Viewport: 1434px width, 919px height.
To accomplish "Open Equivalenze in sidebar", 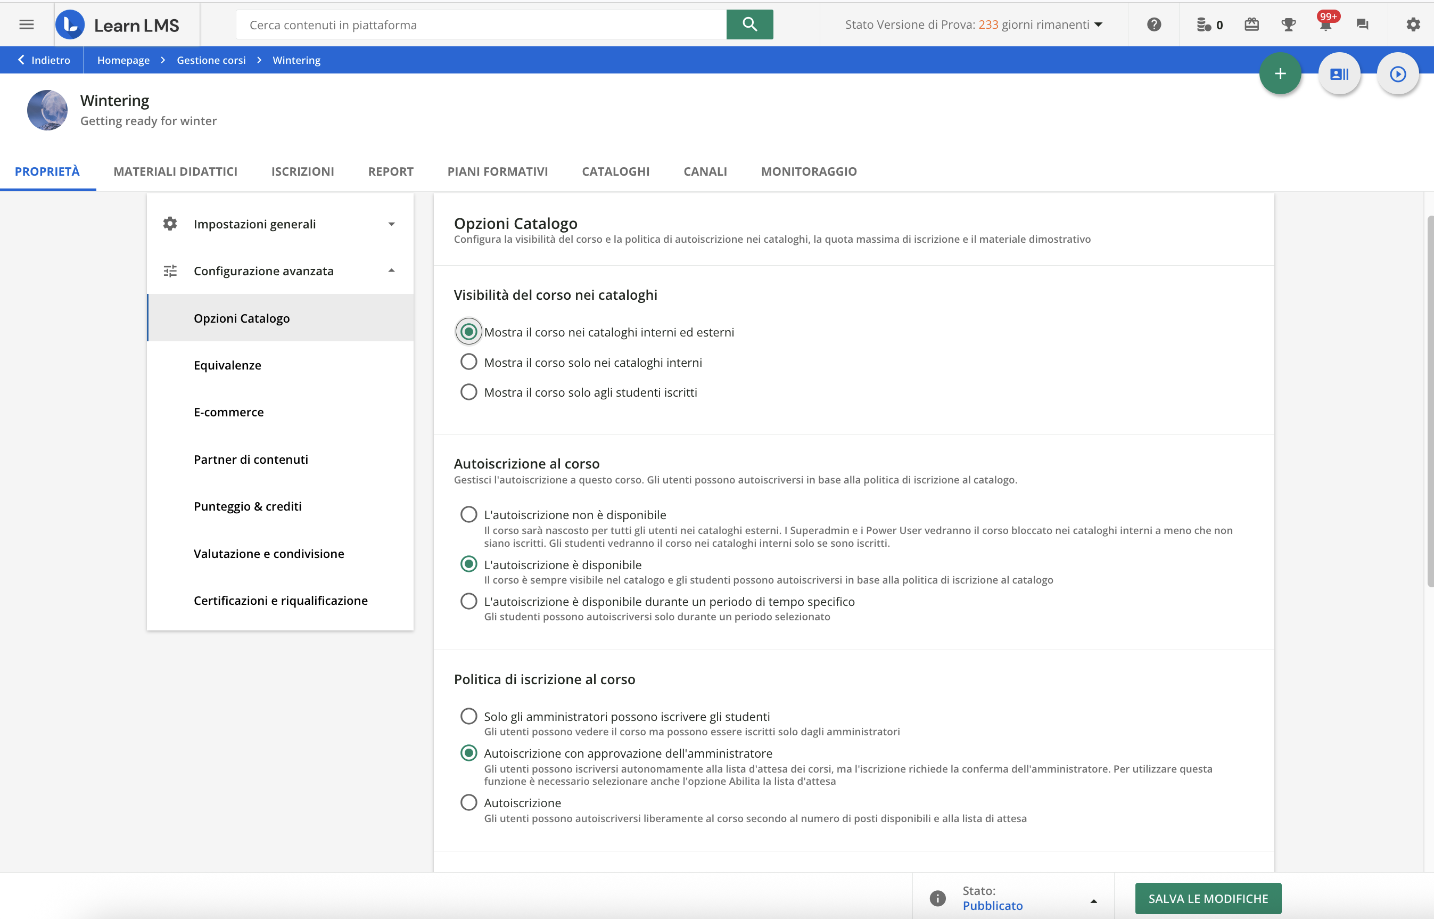I will pyautogui.click(x=281, y=365).
